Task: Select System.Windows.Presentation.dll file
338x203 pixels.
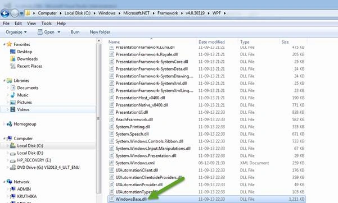Action: click(146, 156)
